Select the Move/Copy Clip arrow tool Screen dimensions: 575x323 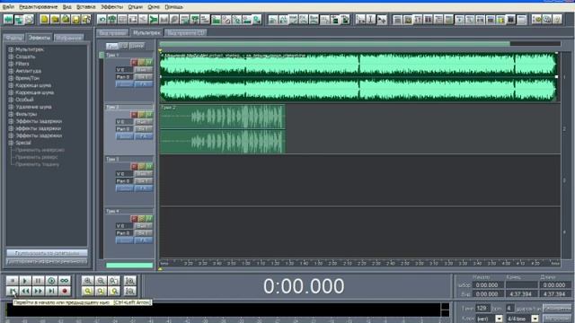pos(381,20)
